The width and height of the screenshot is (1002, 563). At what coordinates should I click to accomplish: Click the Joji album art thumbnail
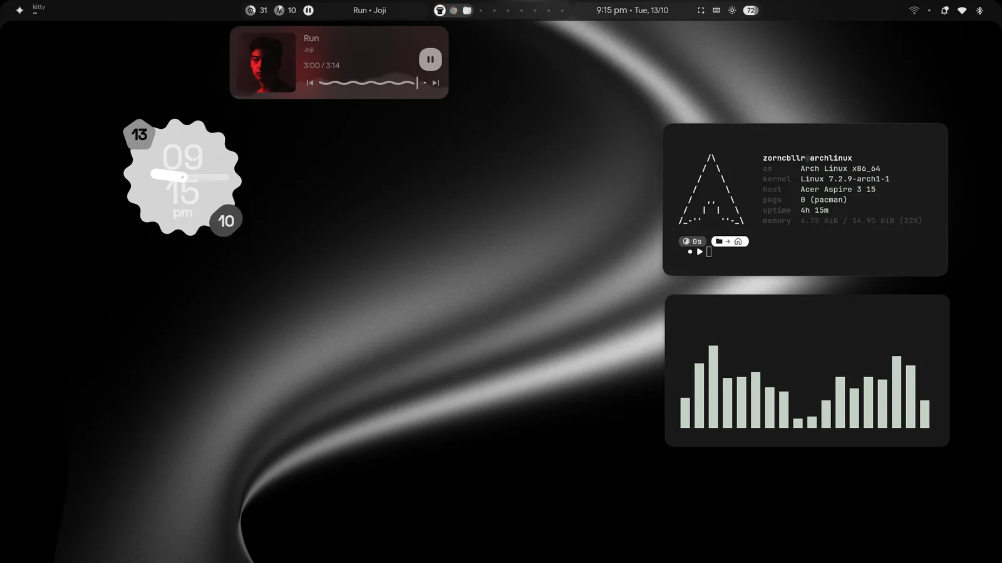tap(266, 63)
